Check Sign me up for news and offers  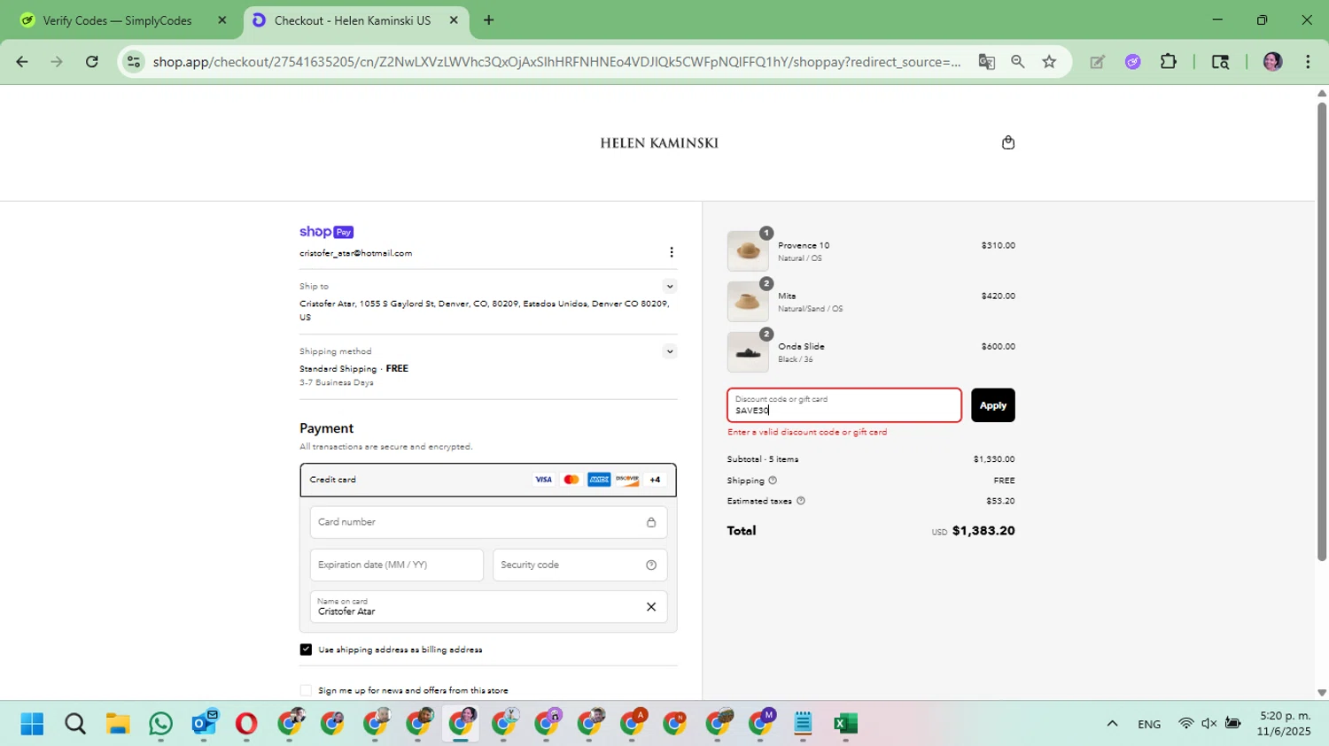[306, 690]
